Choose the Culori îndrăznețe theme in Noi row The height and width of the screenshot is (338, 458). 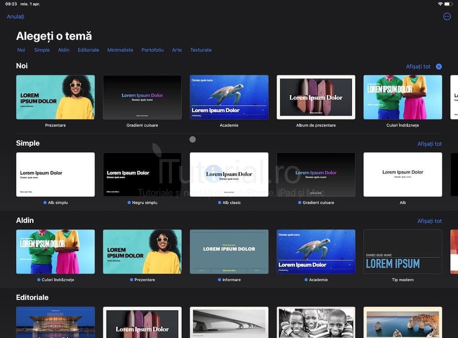pyautogui.click(x=403, y=97)
